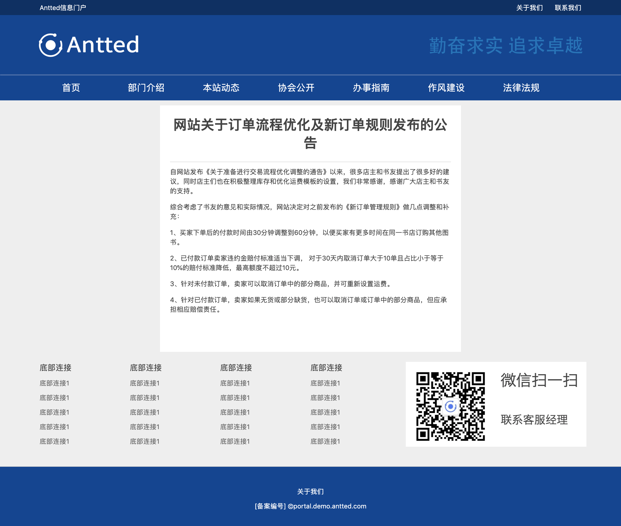Click the Antted circular logo icon

click(x=50, y=45)
